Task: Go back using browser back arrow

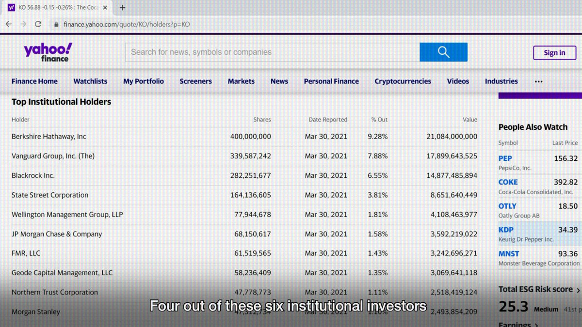Action: pos(9,24)
